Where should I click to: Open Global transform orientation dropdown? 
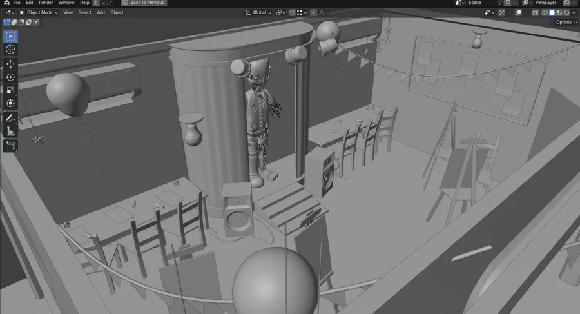click(x=258, y=13)
